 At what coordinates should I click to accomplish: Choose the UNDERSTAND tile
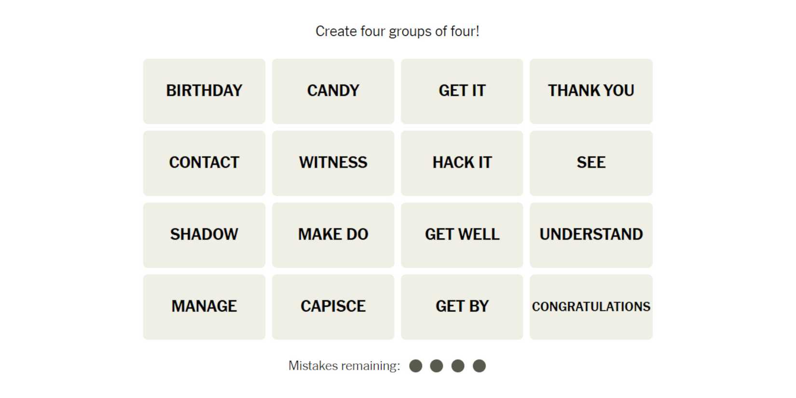coord(591,235)
